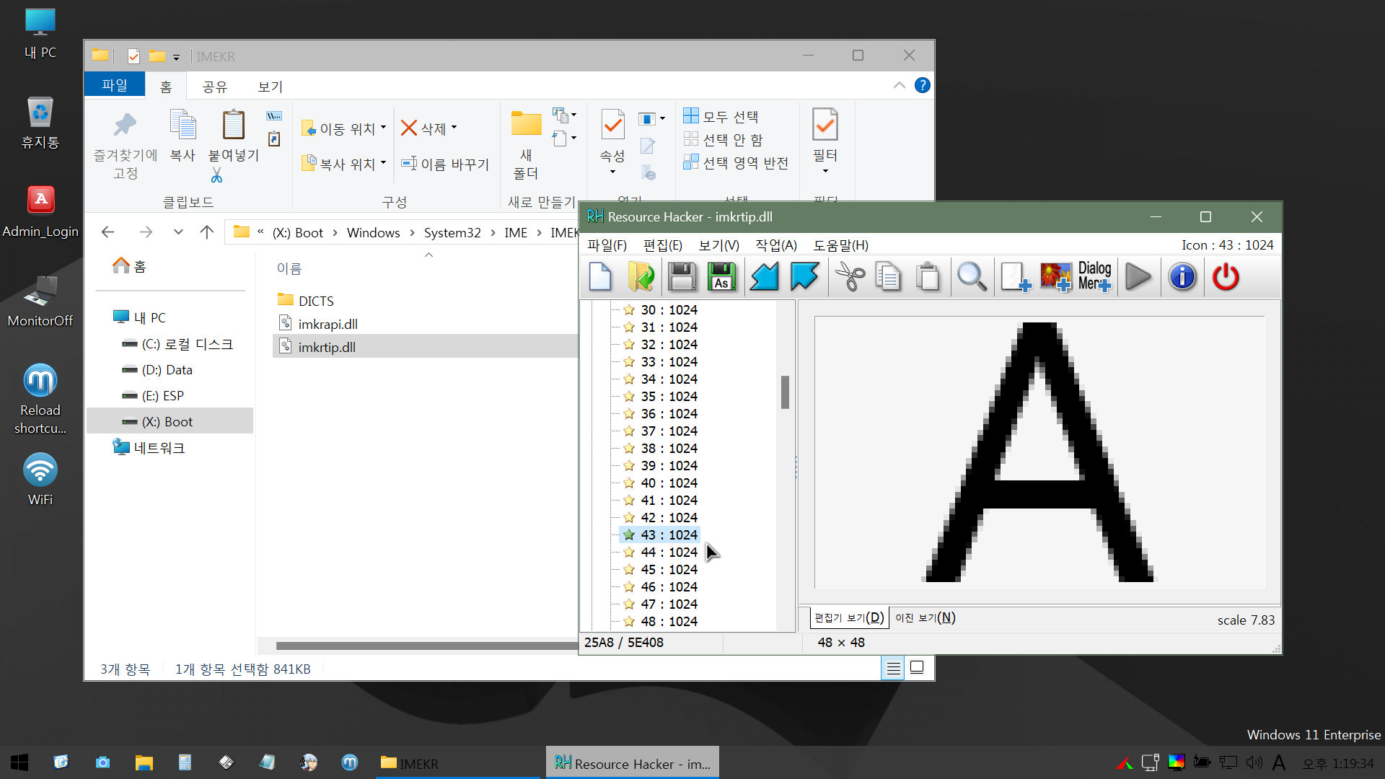Switch to the 보기 ribbon tab
The width and height of the screenshot is (1385, 779).
click(x=271, y=87)
